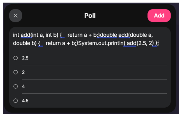Click the "2" answer option text
The image size is (181, 118).
[x=23, y=72]
